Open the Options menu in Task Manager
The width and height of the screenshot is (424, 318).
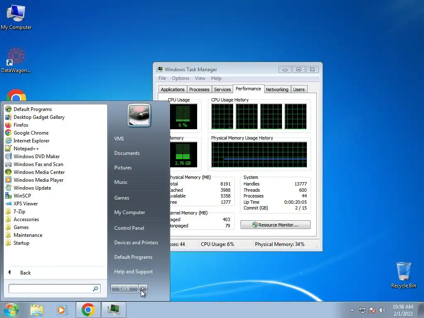[x=181, y=78]
